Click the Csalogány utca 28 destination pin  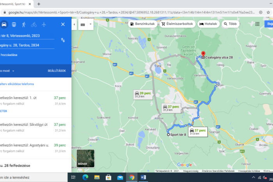click(x=203, y=54)
